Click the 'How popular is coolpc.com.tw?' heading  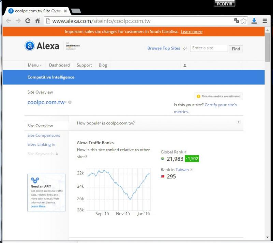[106, 123]
